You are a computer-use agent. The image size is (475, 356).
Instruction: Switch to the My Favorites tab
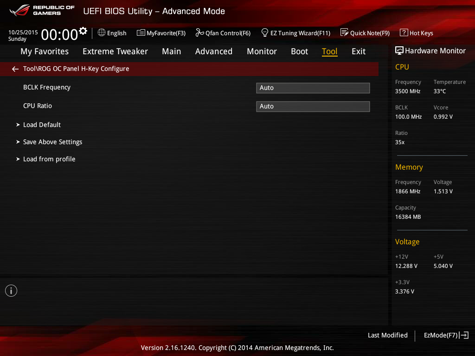(x=45, y=51)
